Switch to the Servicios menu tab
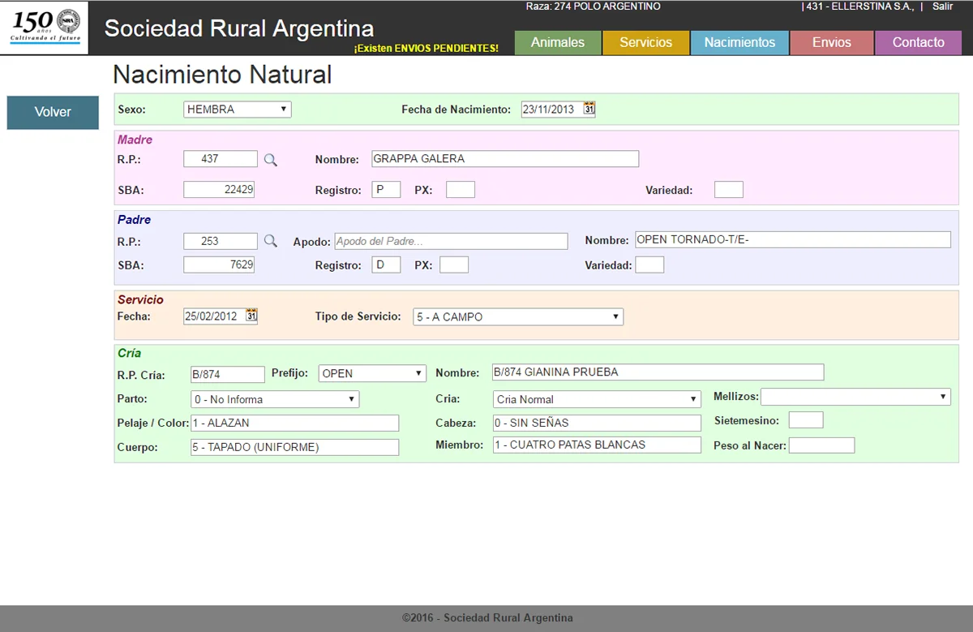The width and height of the screenshot is (973, 632). 645,43
